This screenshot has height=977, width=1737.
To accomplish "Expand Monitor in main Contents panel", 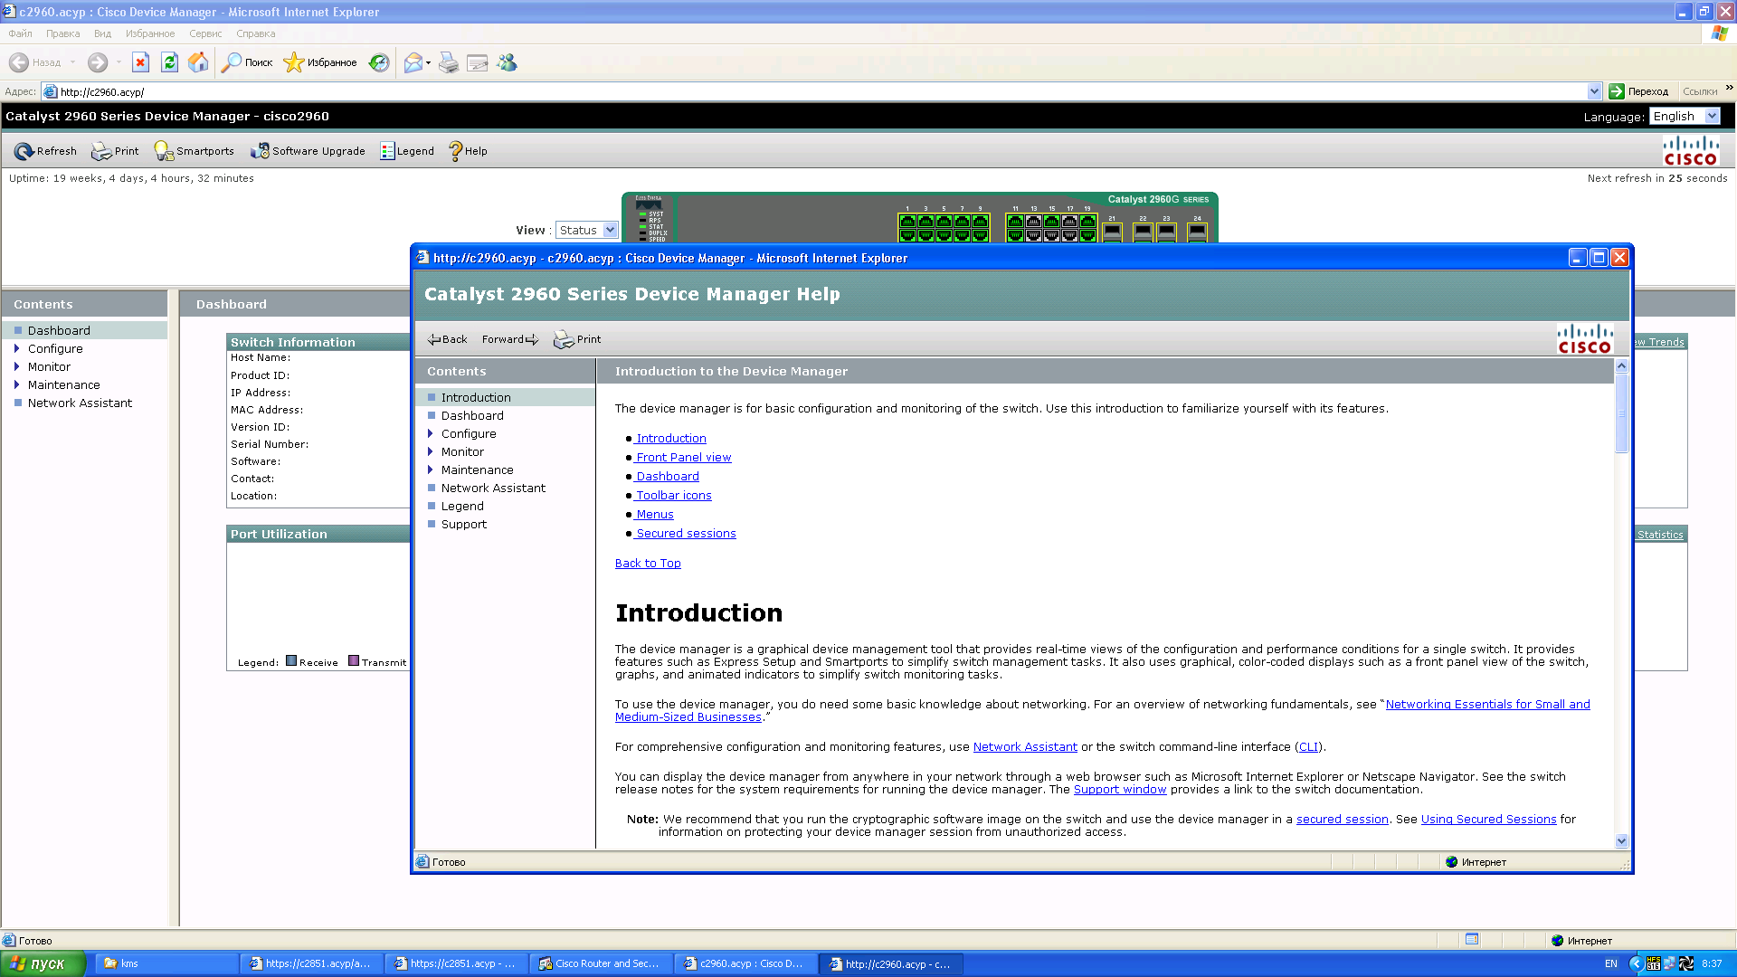I will (16, 366).
